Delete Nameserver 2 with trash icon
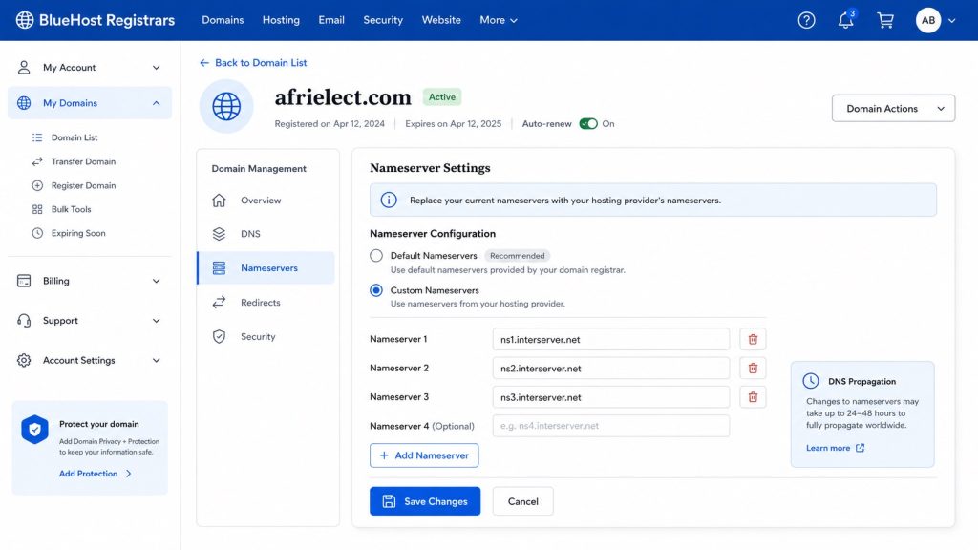The image size is (978, 550). coord(753,368)
